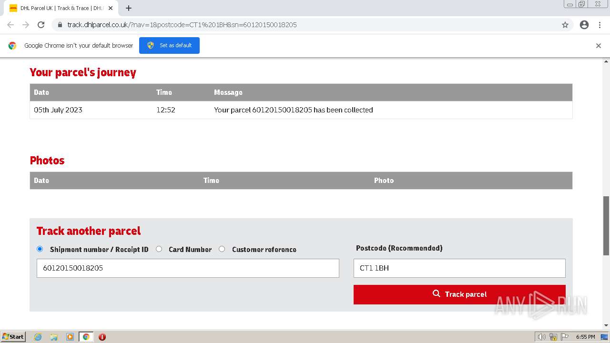Dismiss the default browser notification bar
This screenshot has width=610, height=343.
point(599,46)
